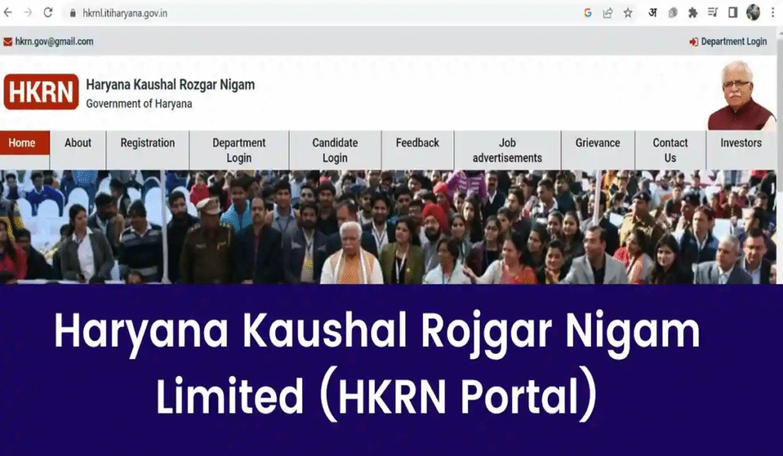Image resolution: width=783 pixels, height=456 pixels.
Task: Open Chrome three-dot menu
Action: click(x=772, y=13)
